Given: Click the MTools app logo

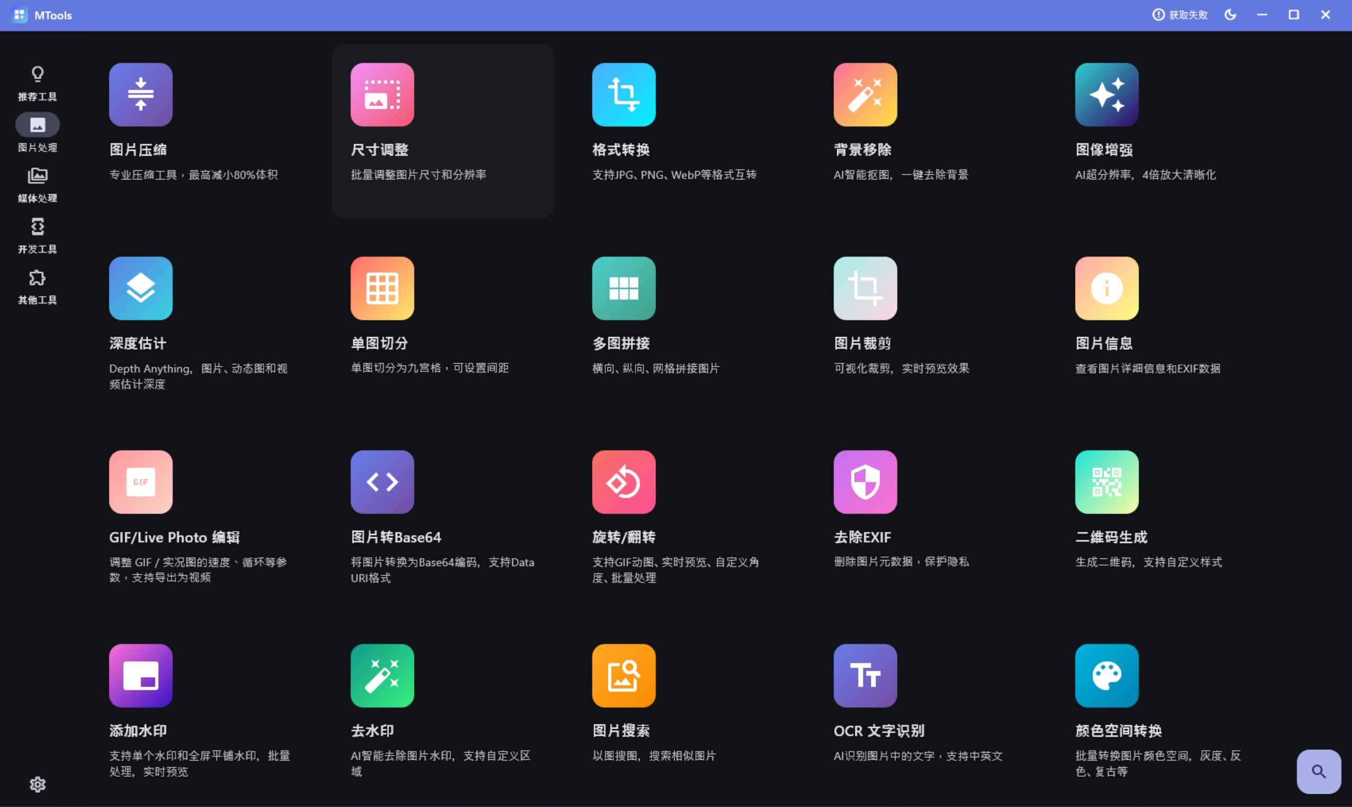Looking at the screenshot, I should (20, 15).
